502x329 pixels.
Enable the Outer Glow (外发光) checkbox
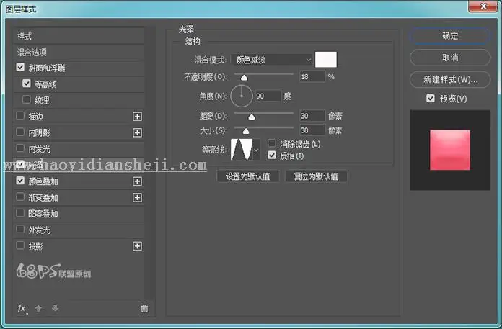[x=20, y=229]
